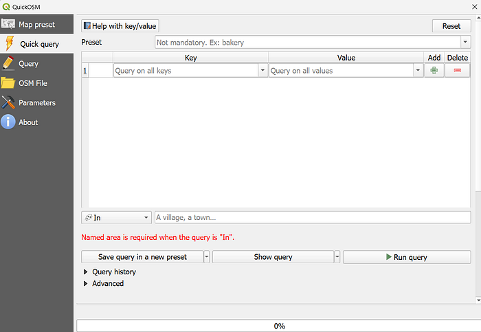Click the Map preset map icon
Viewport: 481px width, 332px height.
(x=8, y=24)
